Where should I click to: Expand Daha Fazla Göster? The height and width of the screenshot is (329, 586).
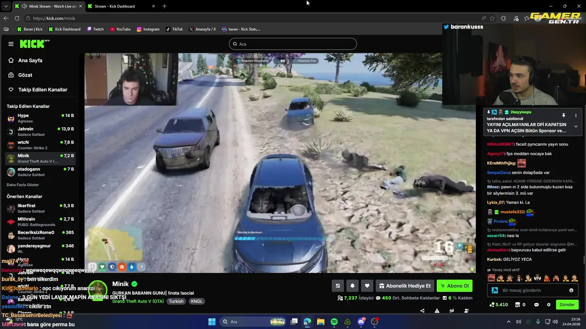click(23, 185)
